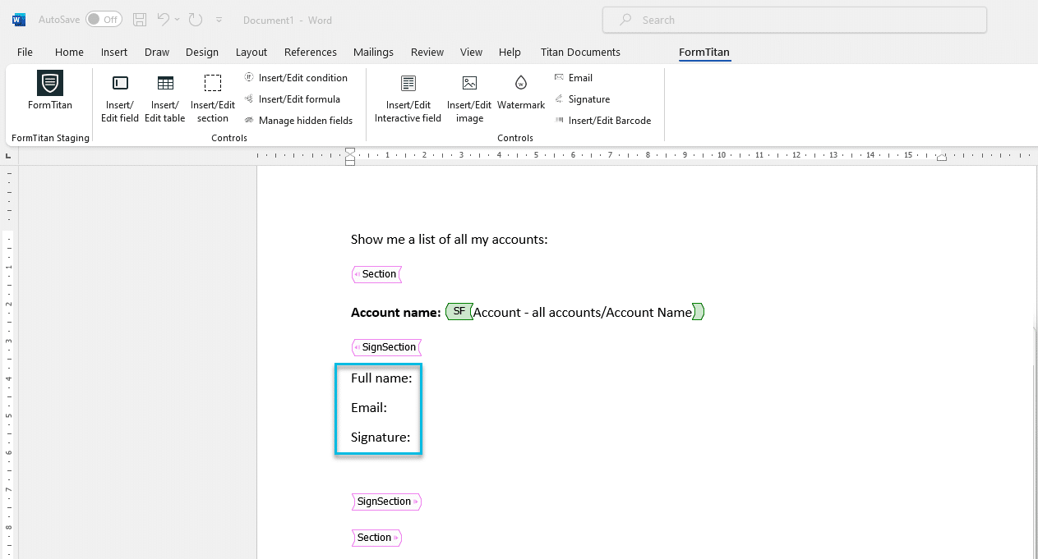1038x559 pixels.
Task: Open the Titan Documents tab
Action: 580,52
